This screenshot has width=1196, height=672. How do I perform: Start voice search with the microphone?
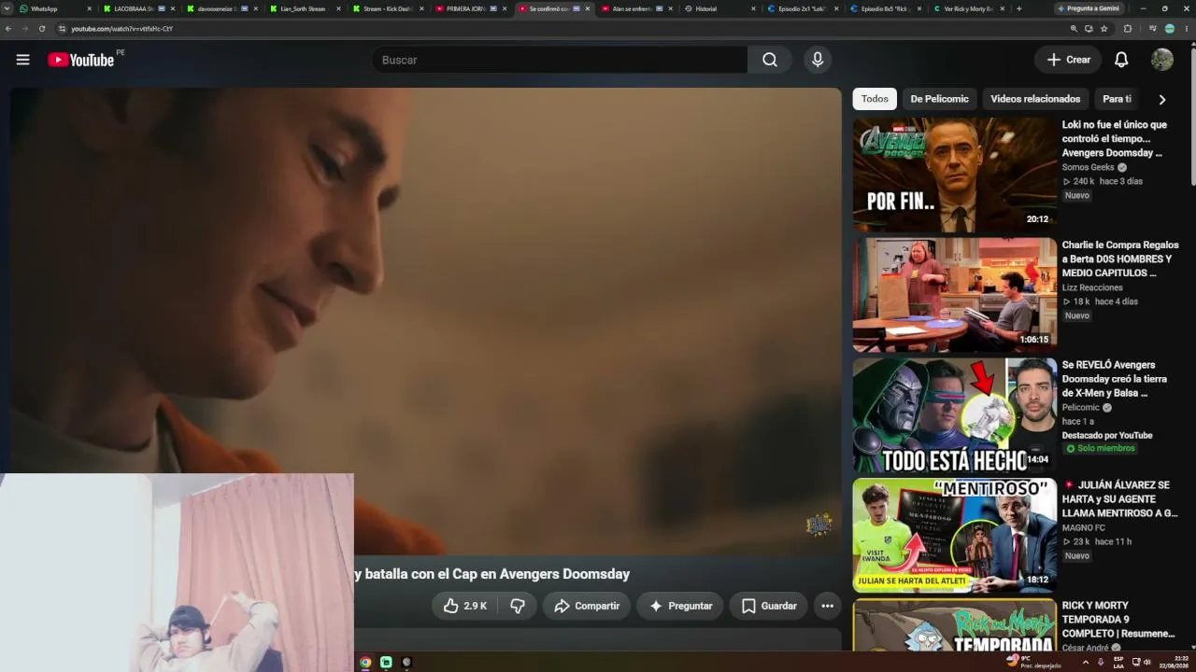tap(818, 60)
